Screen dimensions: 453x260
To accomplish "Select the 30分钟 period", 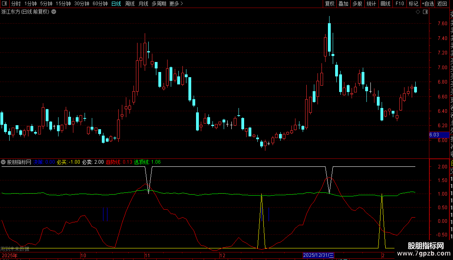I will [x=81, y=4].
